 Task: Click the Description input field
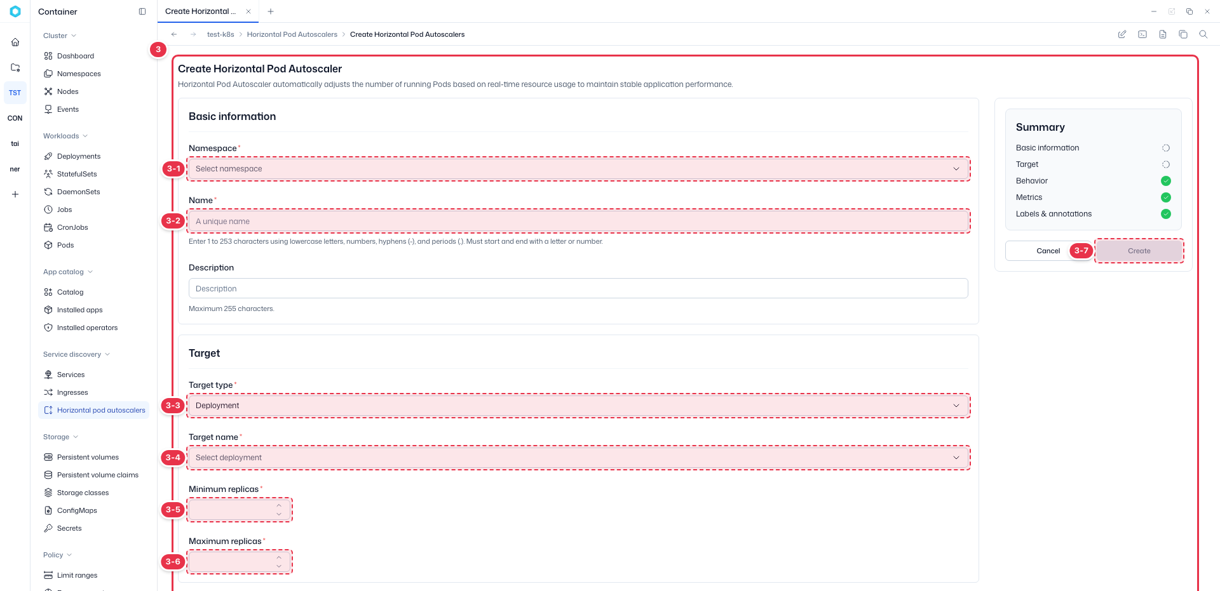click(x=578, y=288)
